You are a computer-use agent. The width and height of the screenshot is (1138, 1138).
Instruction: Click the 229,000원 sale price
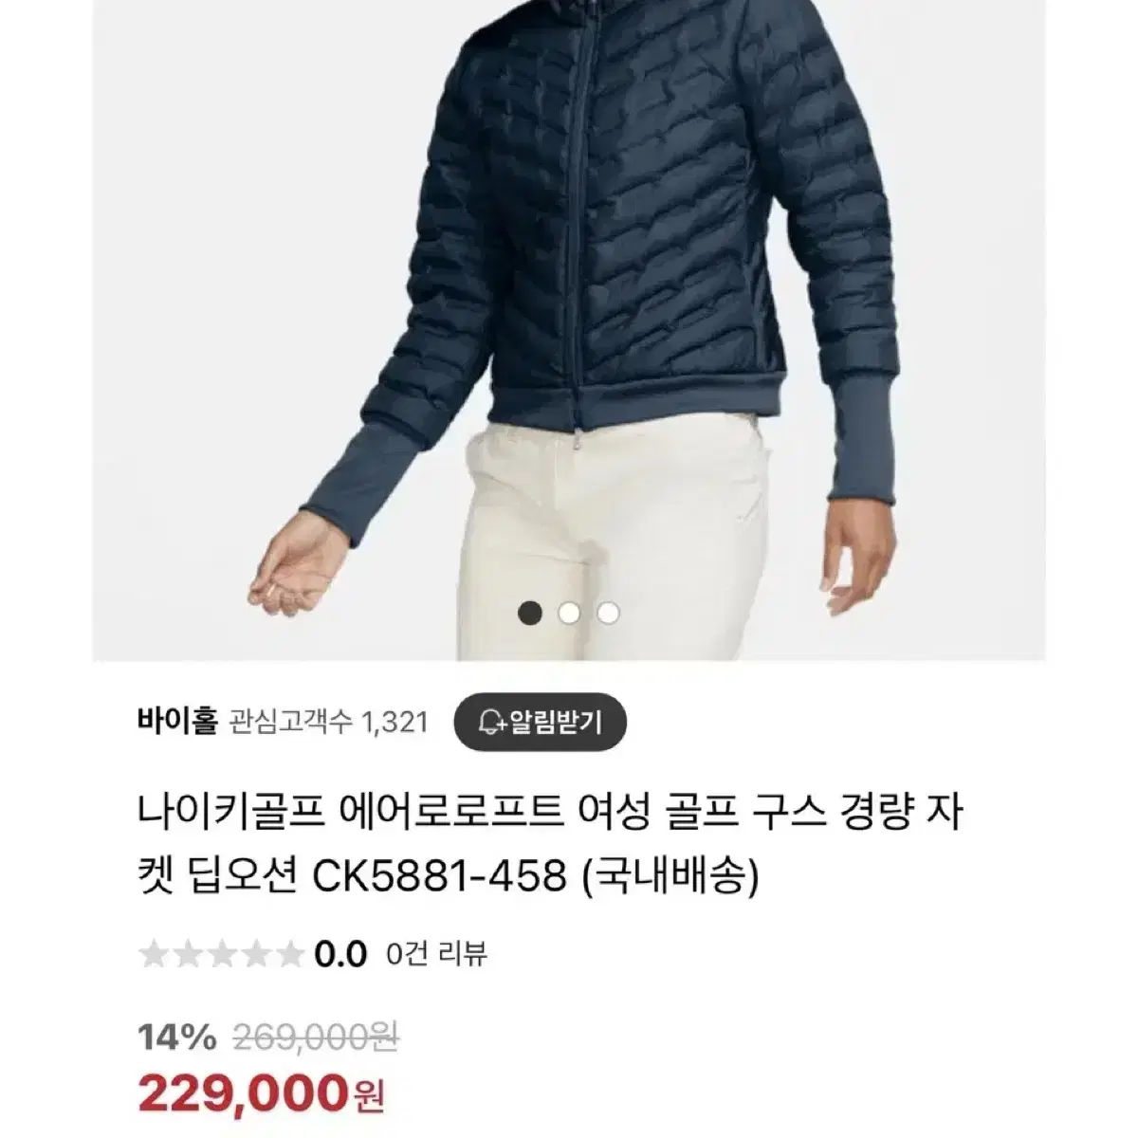pyautogui.click(x=262, y=1096)
